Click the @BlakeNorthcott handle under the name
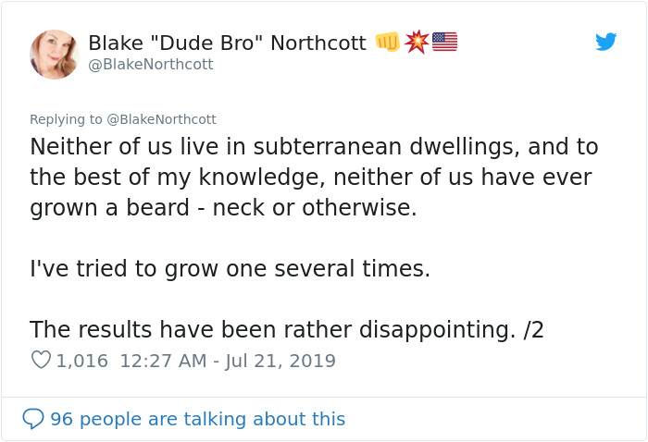This screenshot has height=442, width=648. tap(150, 65)
